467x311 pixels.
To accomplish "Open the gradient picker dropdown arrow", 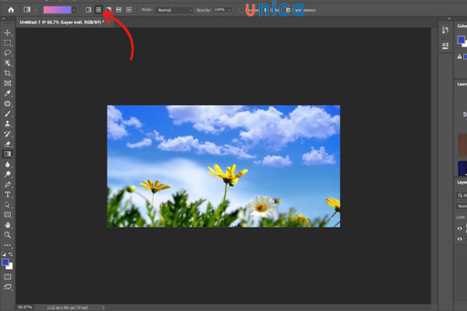I will 75,9.
